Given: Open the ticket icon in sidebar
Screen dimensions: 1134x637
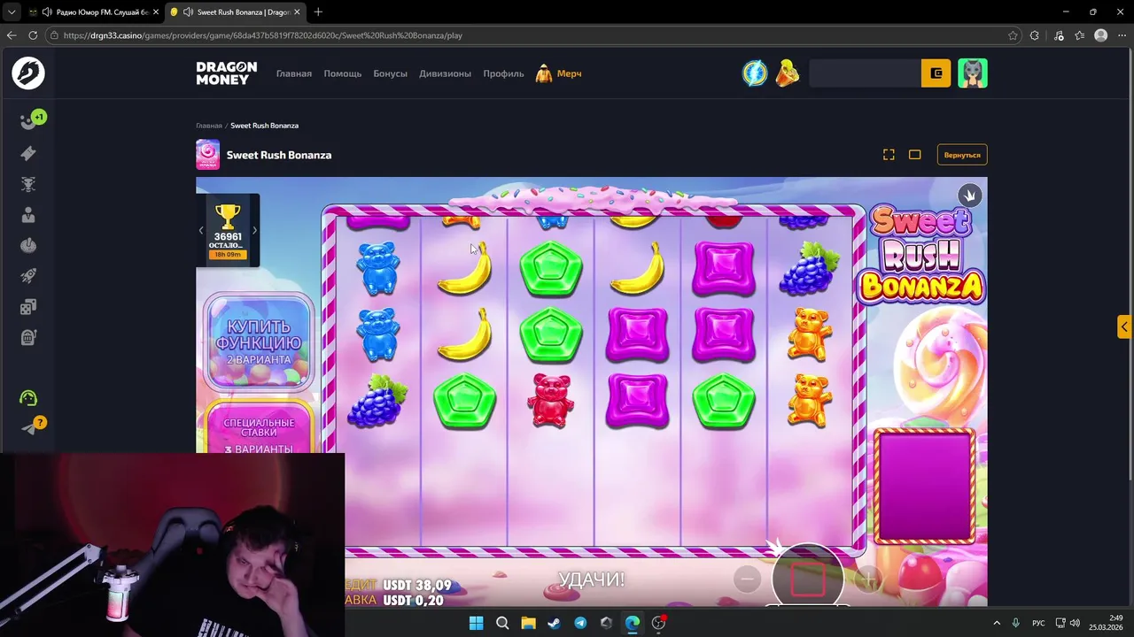Looking at the screenshot, I should 28,154.
